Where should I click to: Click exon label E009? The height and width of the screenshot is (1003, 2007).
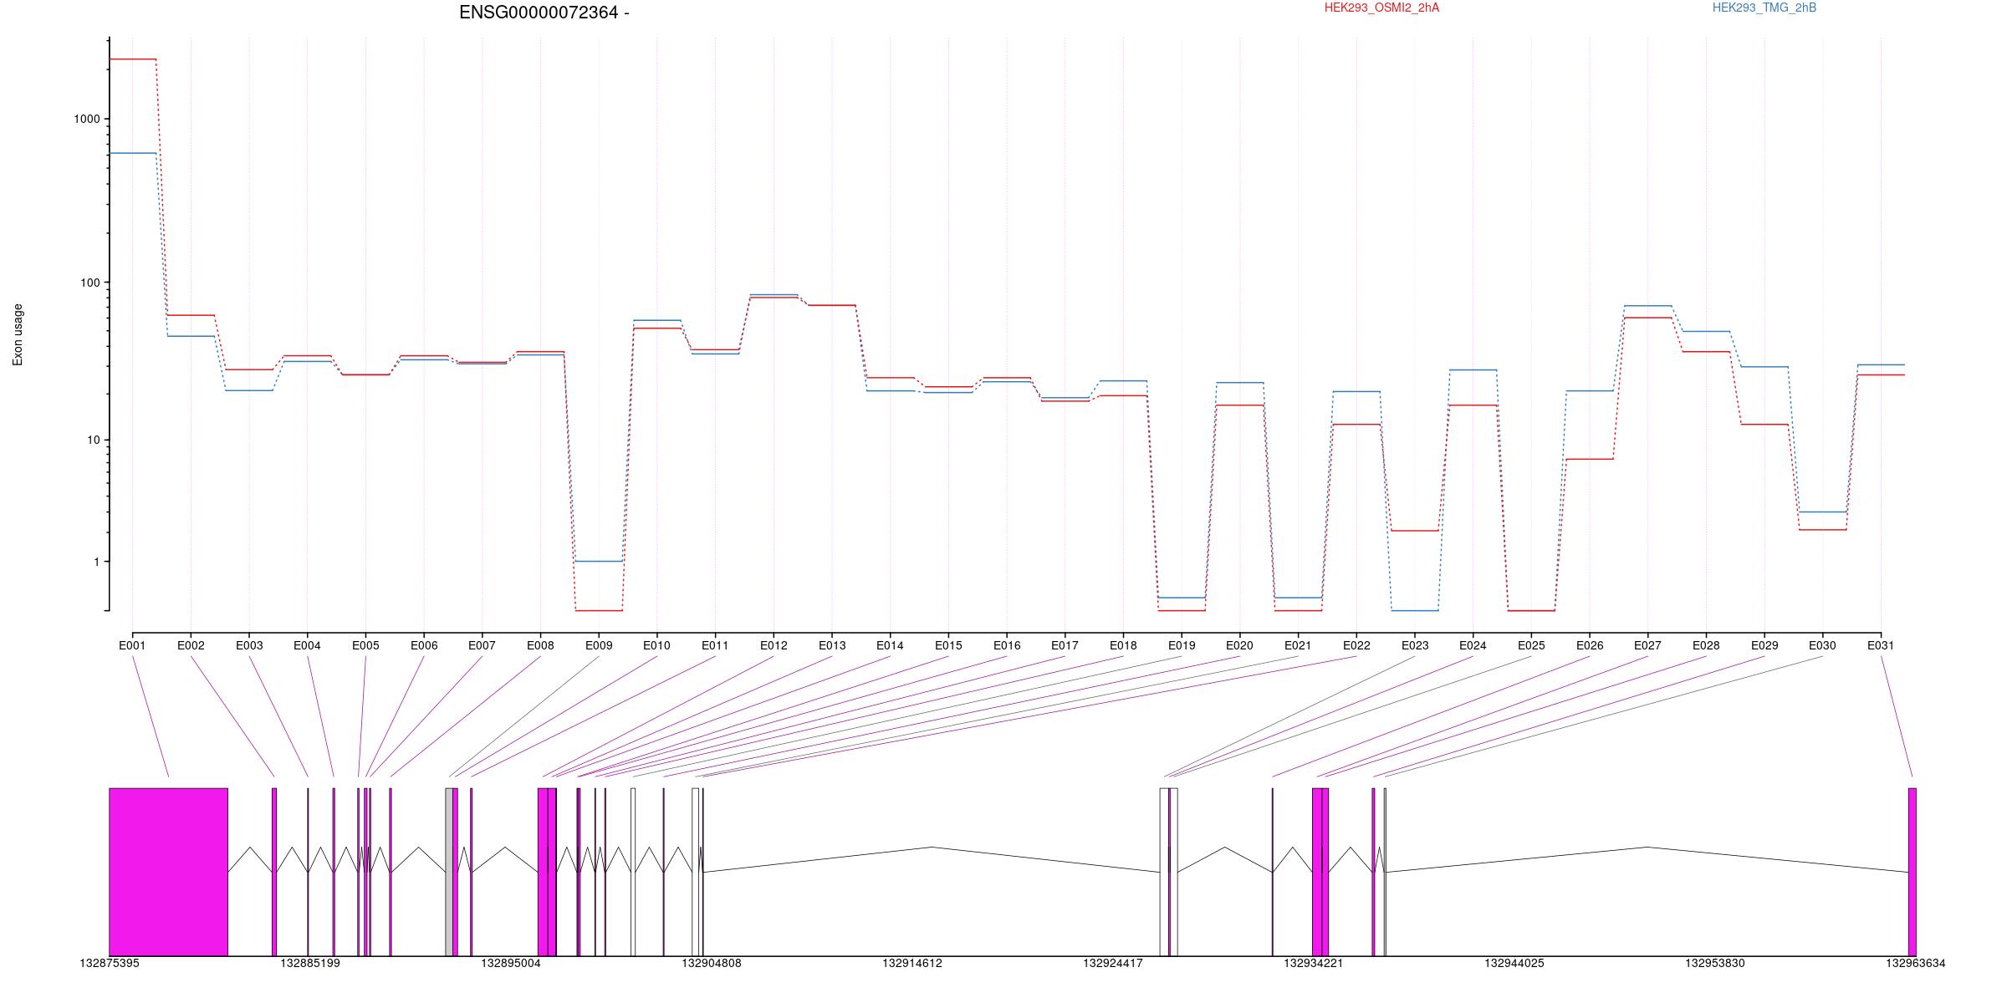[599, 645]
